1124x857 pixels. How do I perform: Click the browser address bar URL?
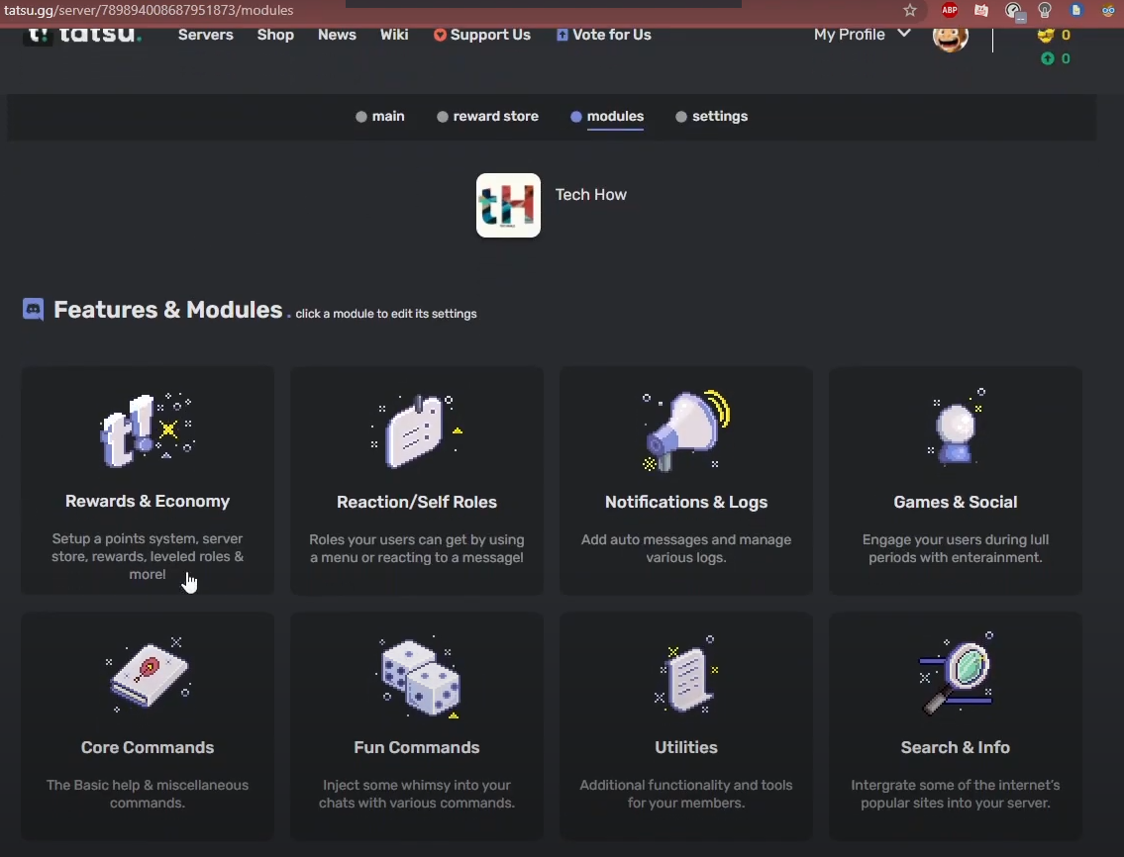coord(150,10)
